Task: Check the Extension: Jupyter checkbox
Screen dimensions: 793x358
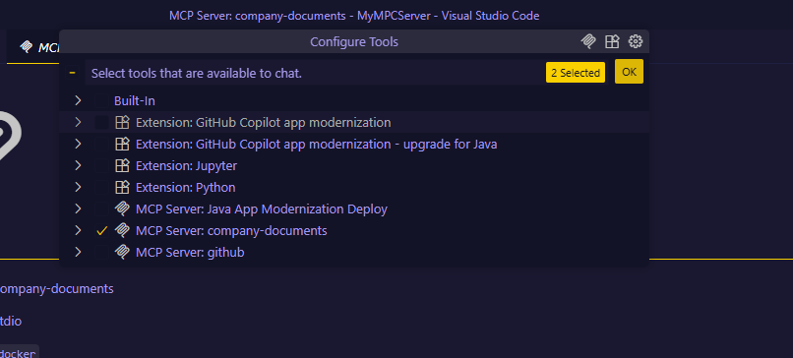Action: [101, 166]
